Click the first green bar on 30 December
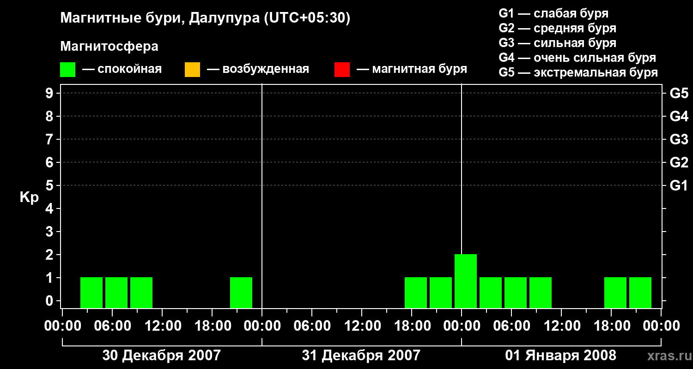This screenshot has width=693, height=369. pos(91,292)
